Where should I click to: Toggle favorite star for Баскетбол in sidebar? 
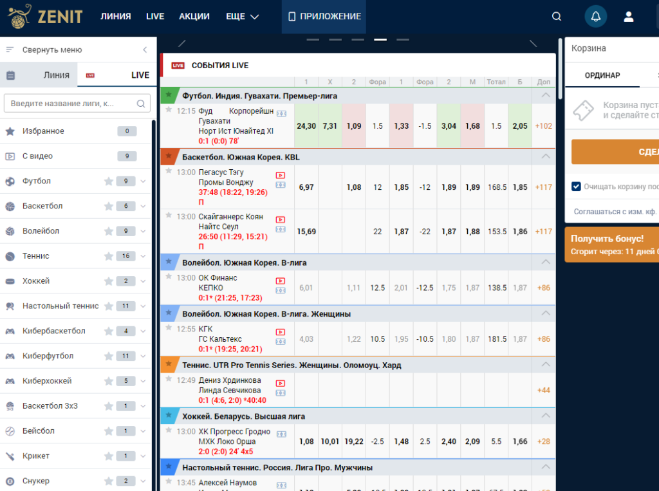108,206
